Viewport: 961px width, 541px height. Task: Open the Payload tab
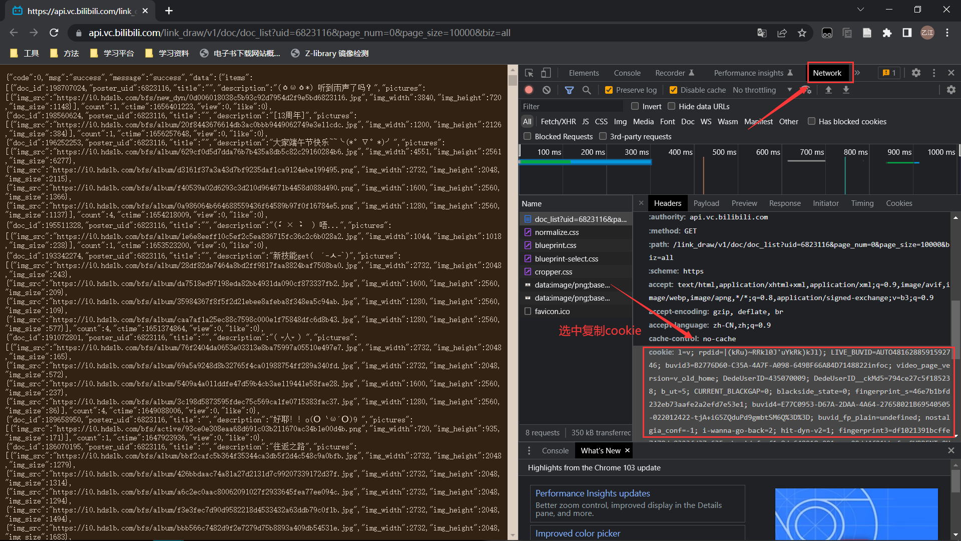coord(706,203)
